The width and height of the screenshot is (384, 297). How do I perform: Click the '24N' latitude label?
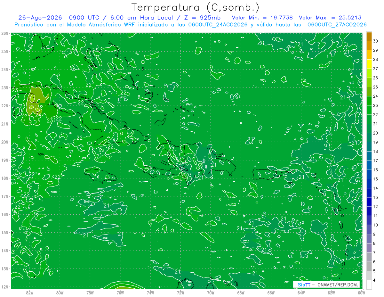coord(4,70)
